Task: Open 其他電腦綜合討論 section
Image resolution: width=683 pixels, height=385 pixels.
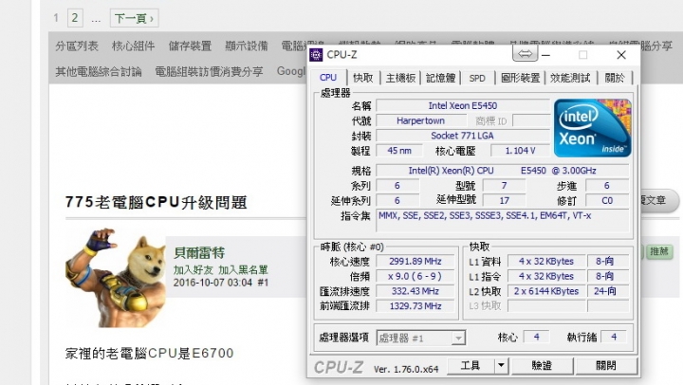Action: (99, 71)
